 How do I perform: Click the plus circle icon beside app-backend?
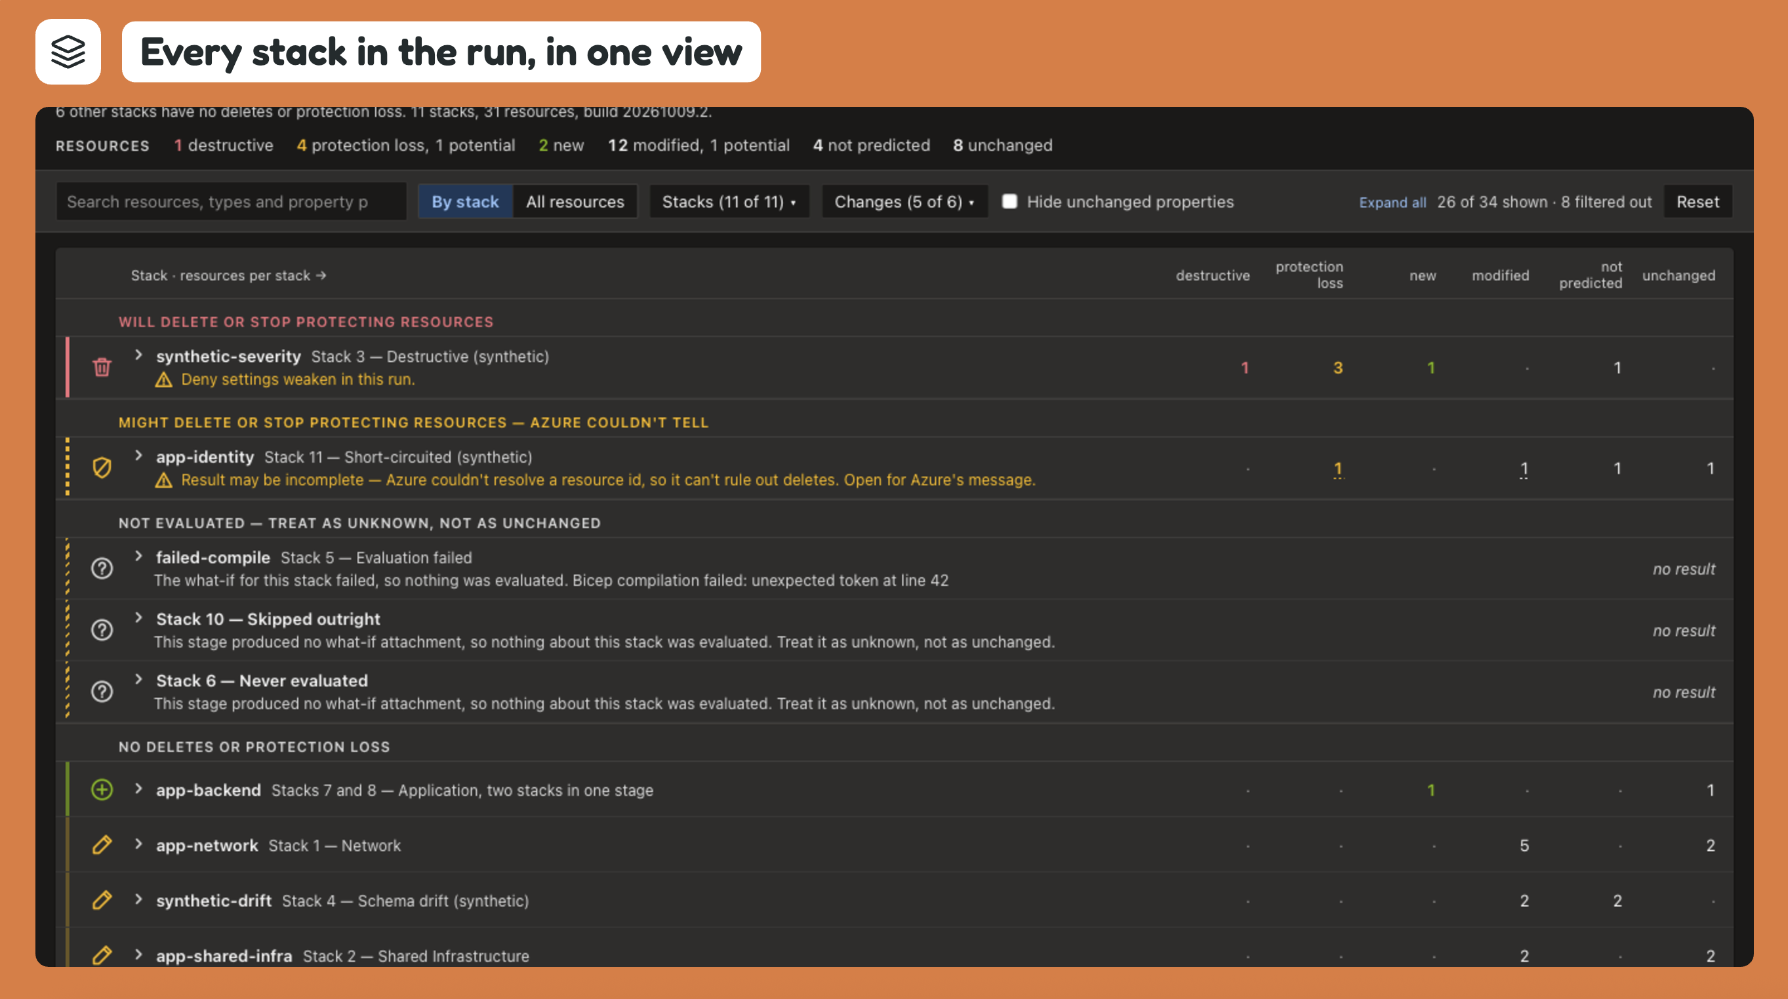(102, 789)
